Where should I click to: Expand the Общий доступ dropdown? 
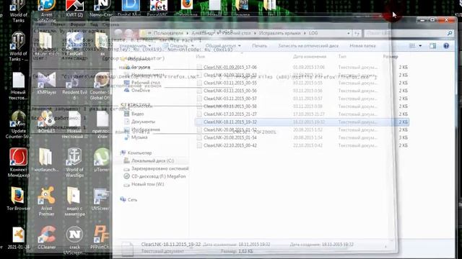point(223,46)
